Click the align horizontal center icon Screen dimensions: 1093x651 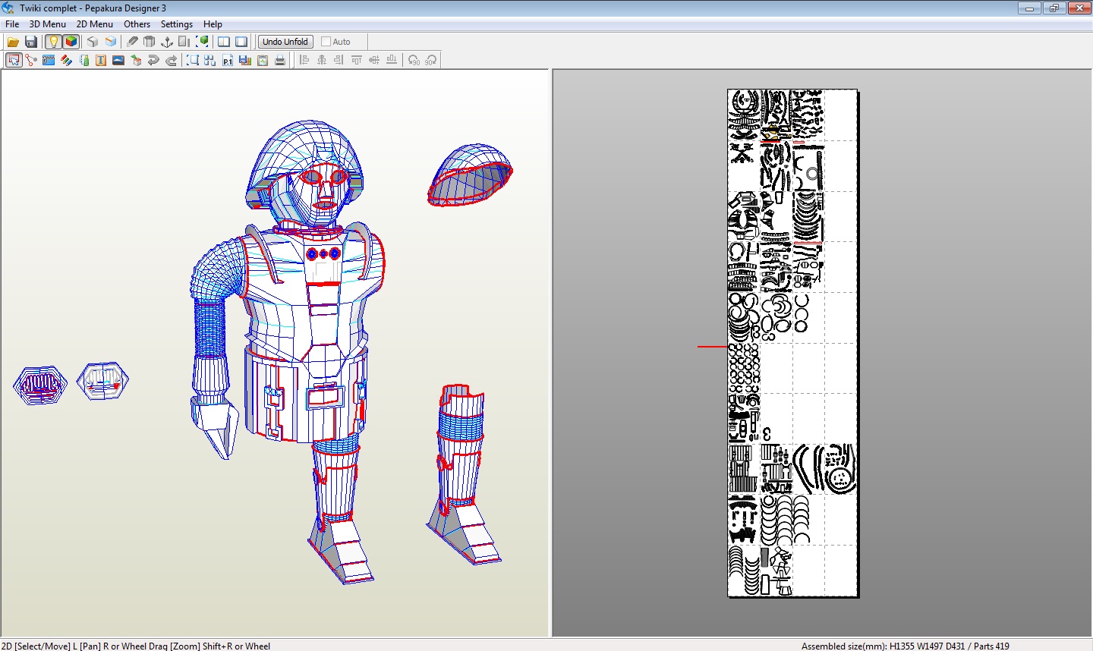pos(322,60)
